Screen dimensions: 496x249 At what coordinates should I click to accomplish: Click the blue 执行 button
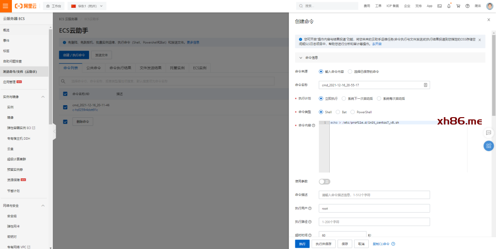[302, 244]
